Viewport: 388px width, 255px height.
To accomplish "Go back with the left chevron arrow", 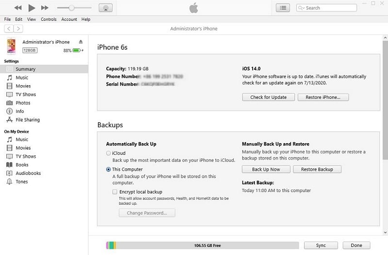I will (x=9, y=29).
